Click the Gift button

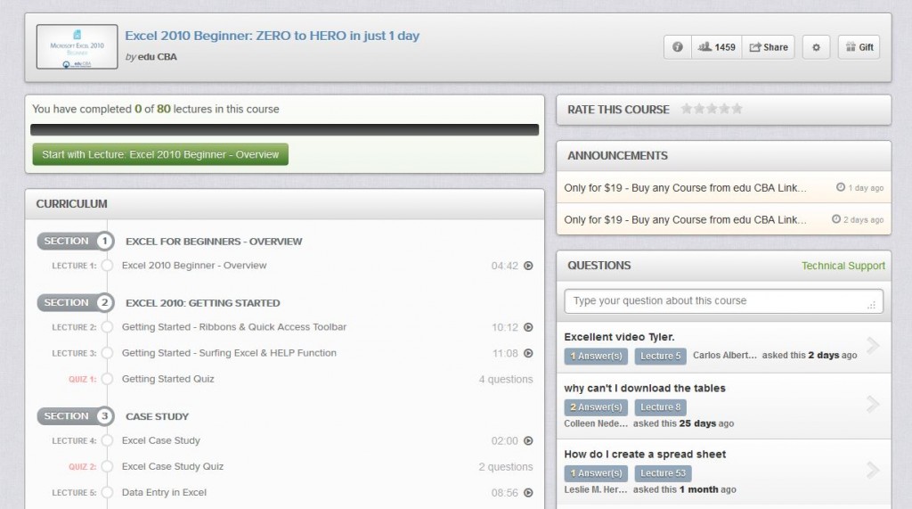[859, 47]
